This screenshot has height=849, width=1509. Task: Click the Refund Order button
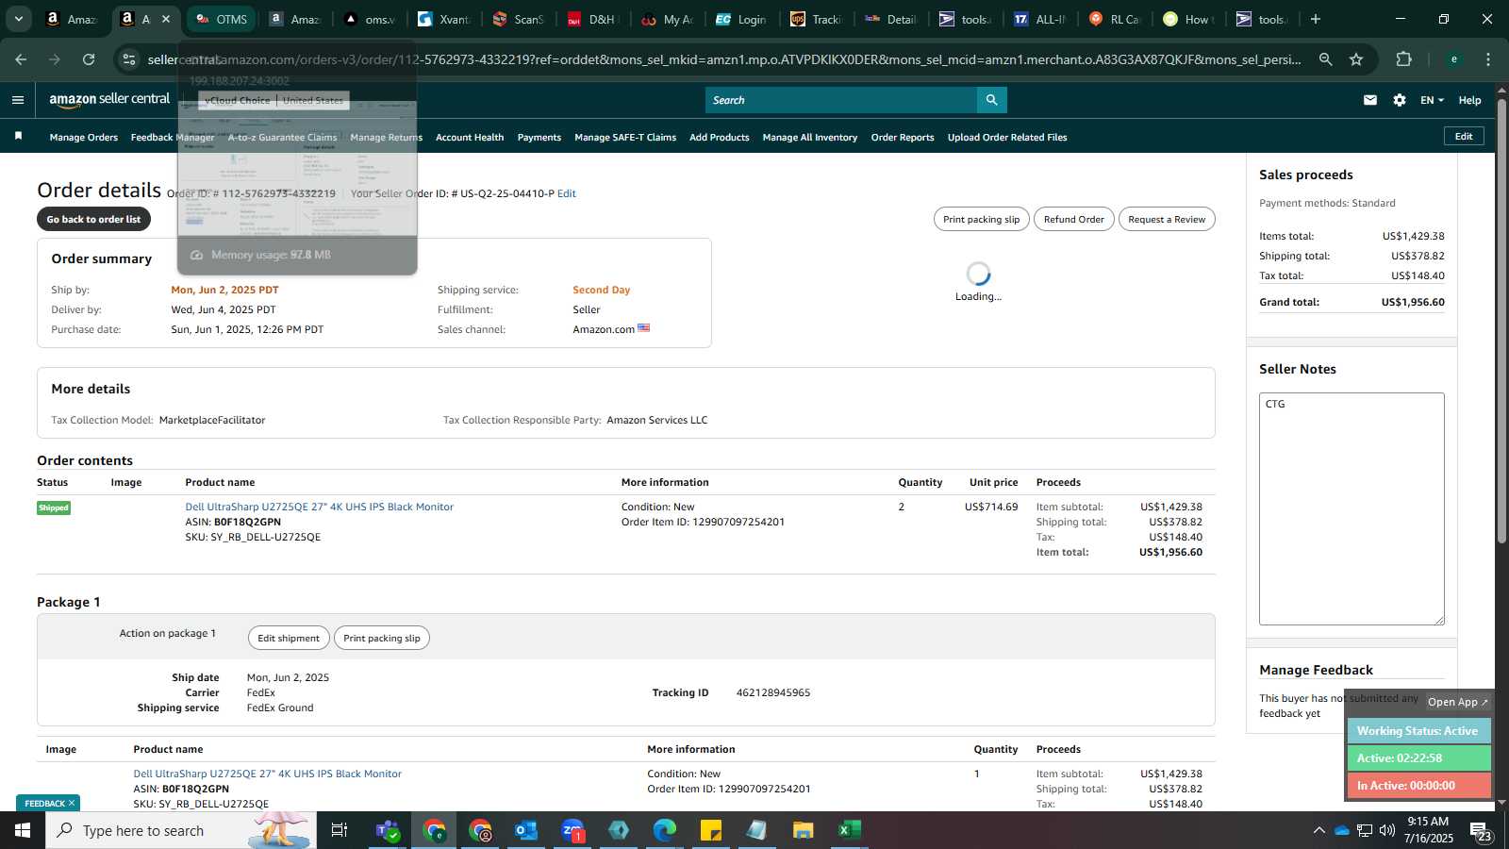click(x=1073, y=219)
